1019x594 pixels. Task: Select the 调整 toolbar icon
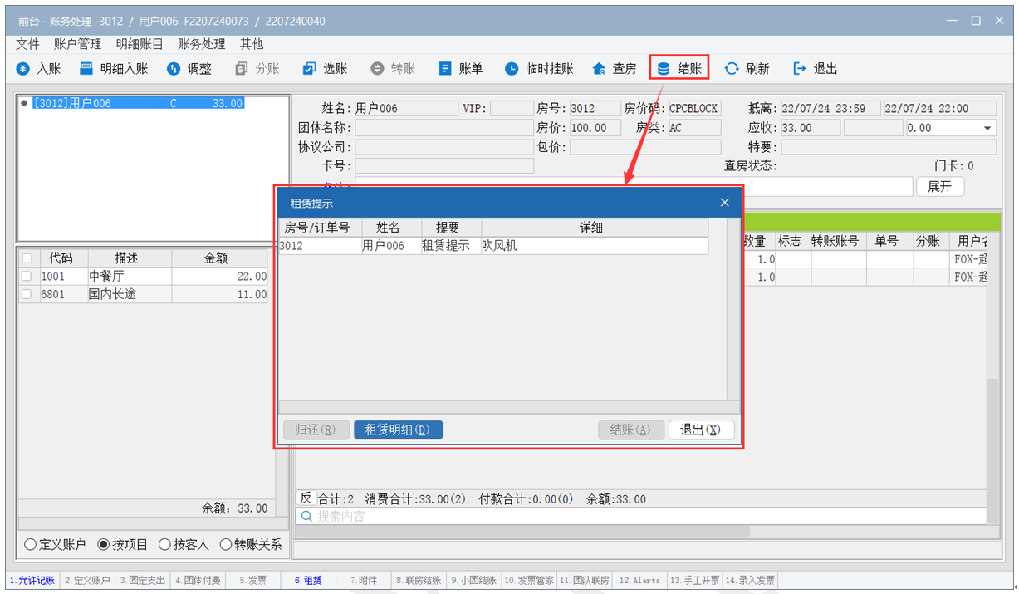pos(174,69)
